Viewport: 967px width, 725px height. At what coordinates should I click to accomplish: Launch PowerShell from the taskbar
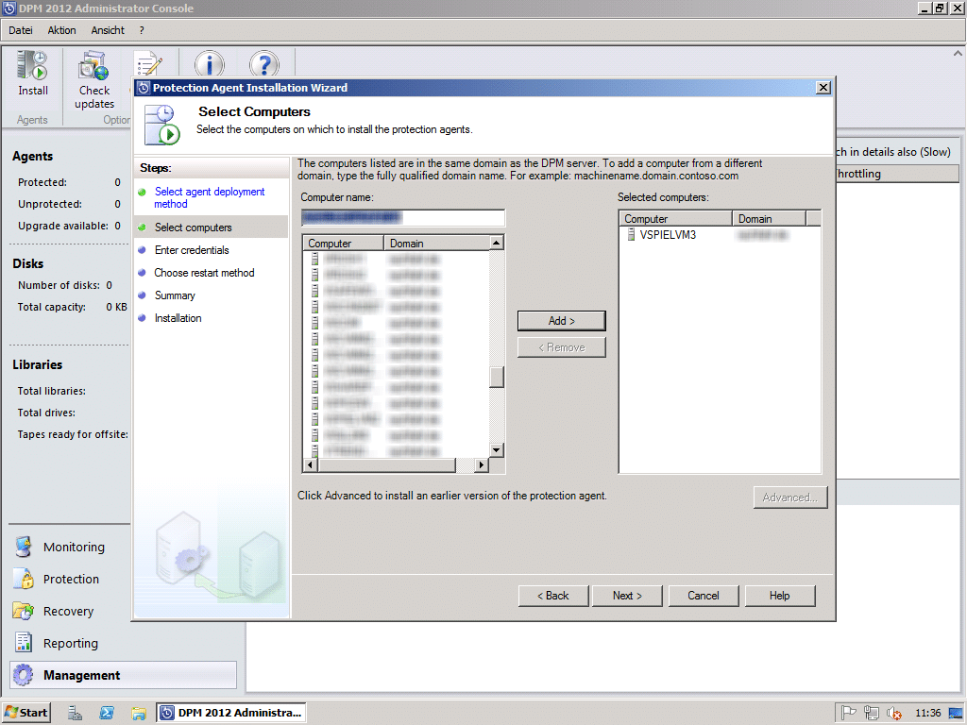pyautogui.click(x=107, y=713)
